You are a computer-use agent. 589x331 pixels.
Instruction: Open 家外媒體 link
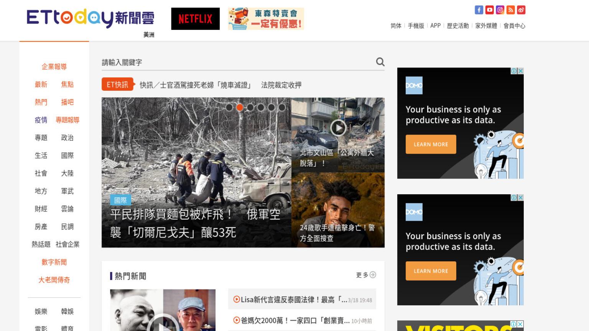[x=486, y=26]
